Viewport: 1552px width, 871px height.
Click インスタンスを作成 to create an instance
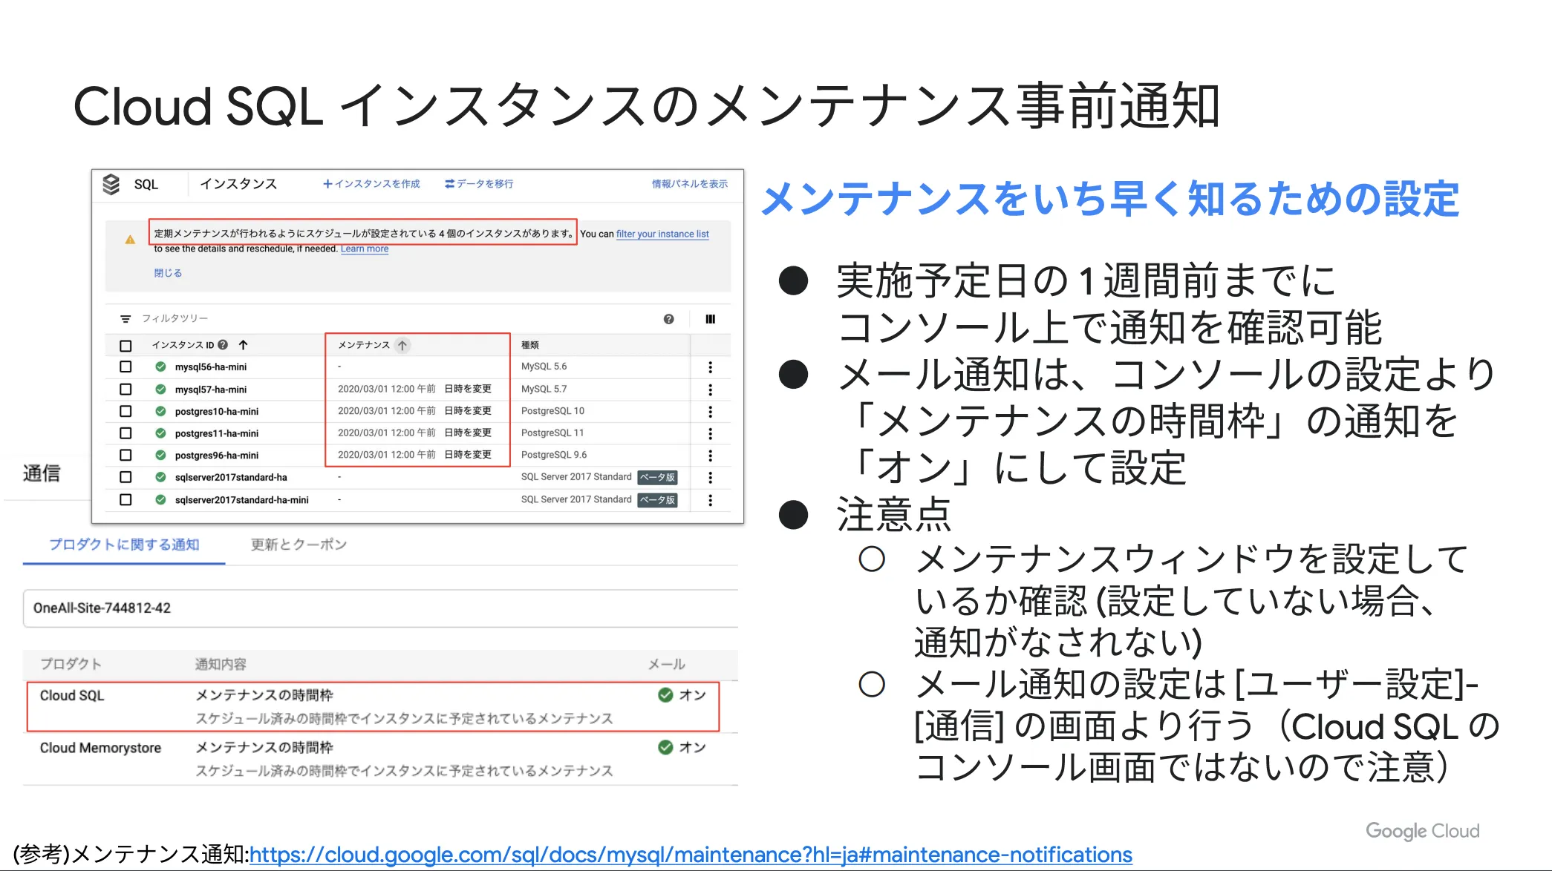[x=371, y=184]
